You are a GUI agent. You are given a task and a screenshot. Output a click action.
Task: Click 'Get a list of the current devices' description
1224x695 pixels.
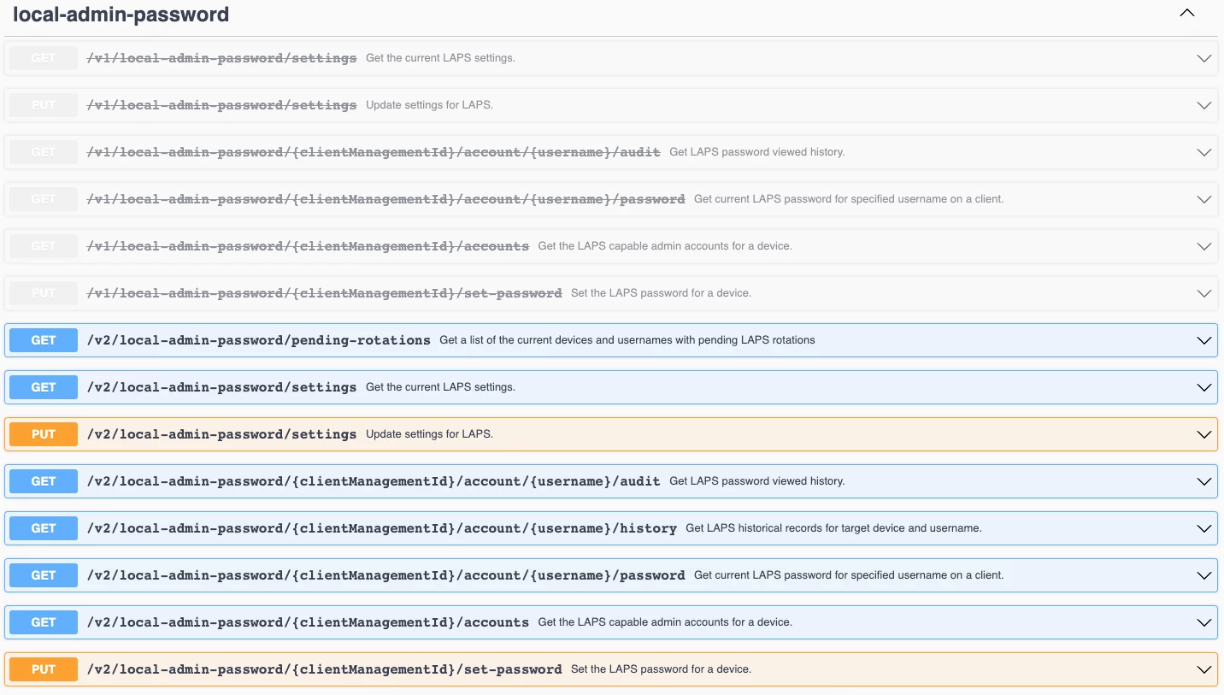627,340
